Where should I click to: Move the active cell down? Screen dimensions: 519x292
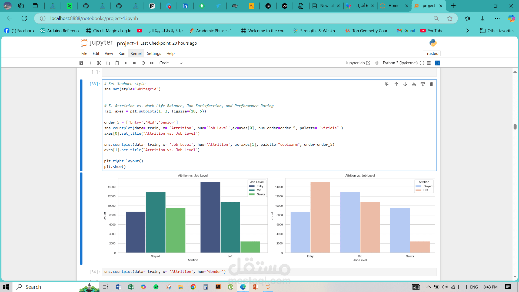coord(405,84)
